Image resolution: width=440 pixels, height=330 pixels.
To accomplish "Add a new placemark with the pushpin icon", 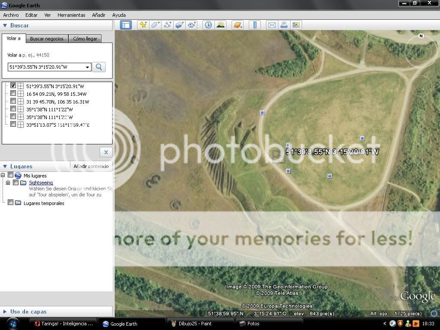I will pyautogui.click(x=143, y=25).
